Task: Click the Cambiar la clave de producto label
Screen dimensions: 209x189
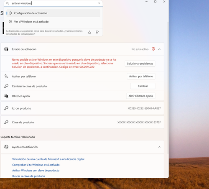Action: [x=29, y=86]
